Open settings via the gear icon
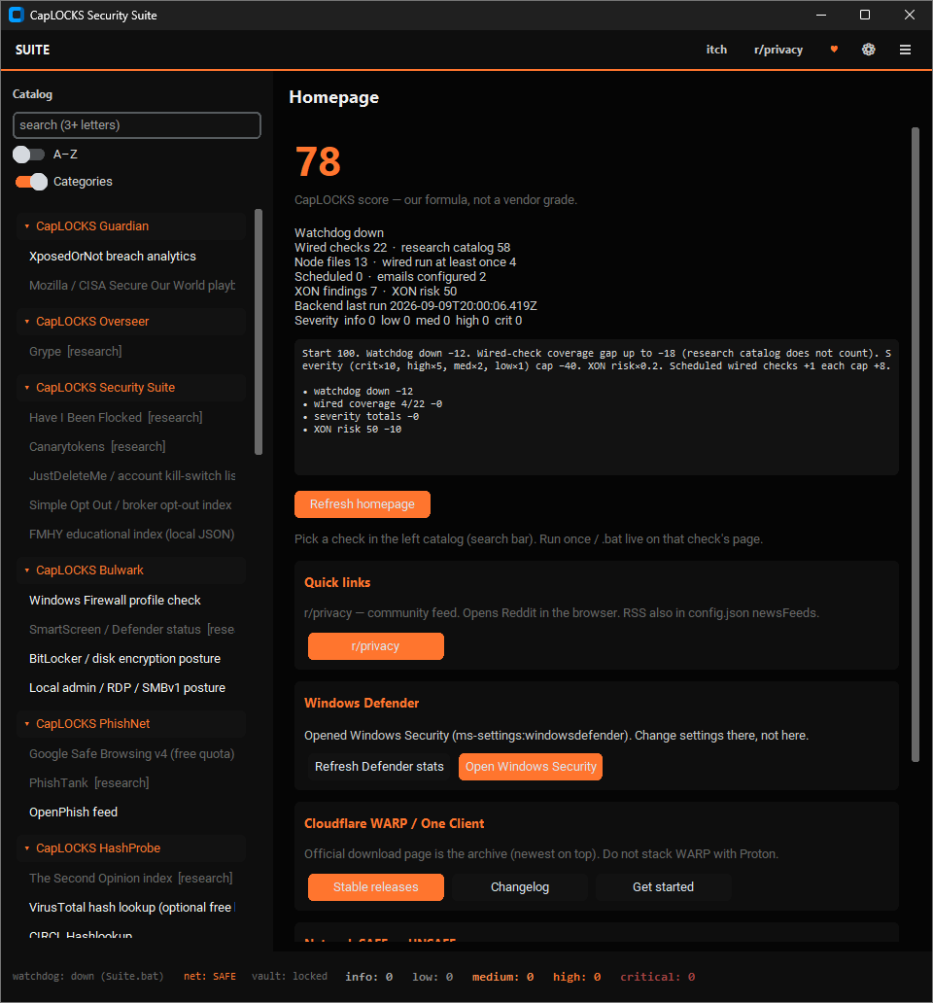This screenshot has height=1003, width=933. click(869, 50)
